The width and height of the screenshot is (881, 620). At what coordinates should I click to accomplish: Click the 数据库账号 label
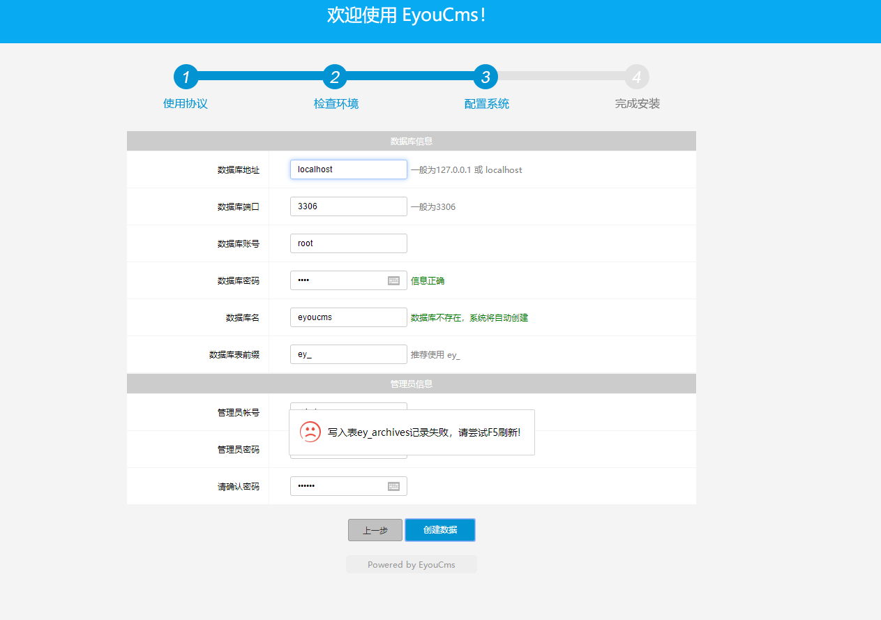pos(239,244)
